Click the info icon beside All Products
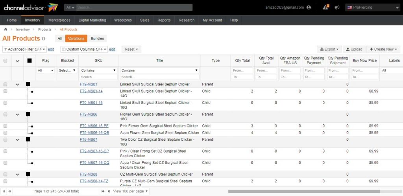 pos(44,39)
